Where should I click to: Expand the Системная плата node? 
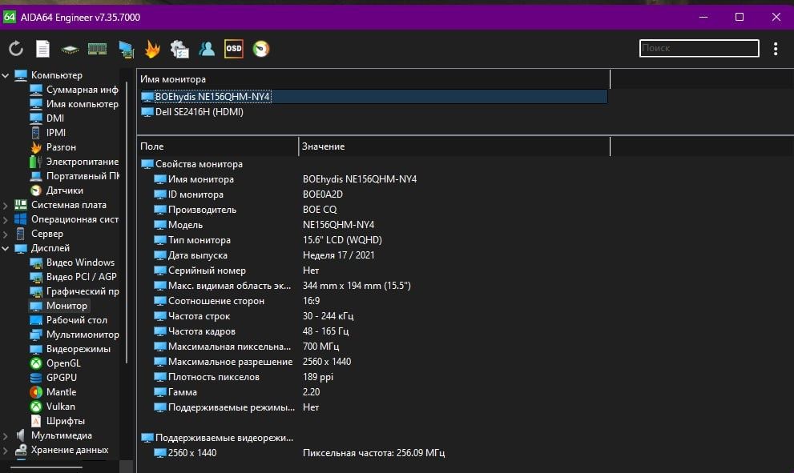pos(6,206)
